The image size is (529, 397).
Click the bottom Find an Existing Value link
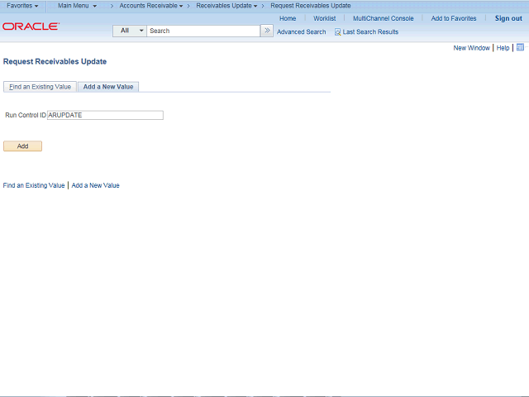click(34, 185)
